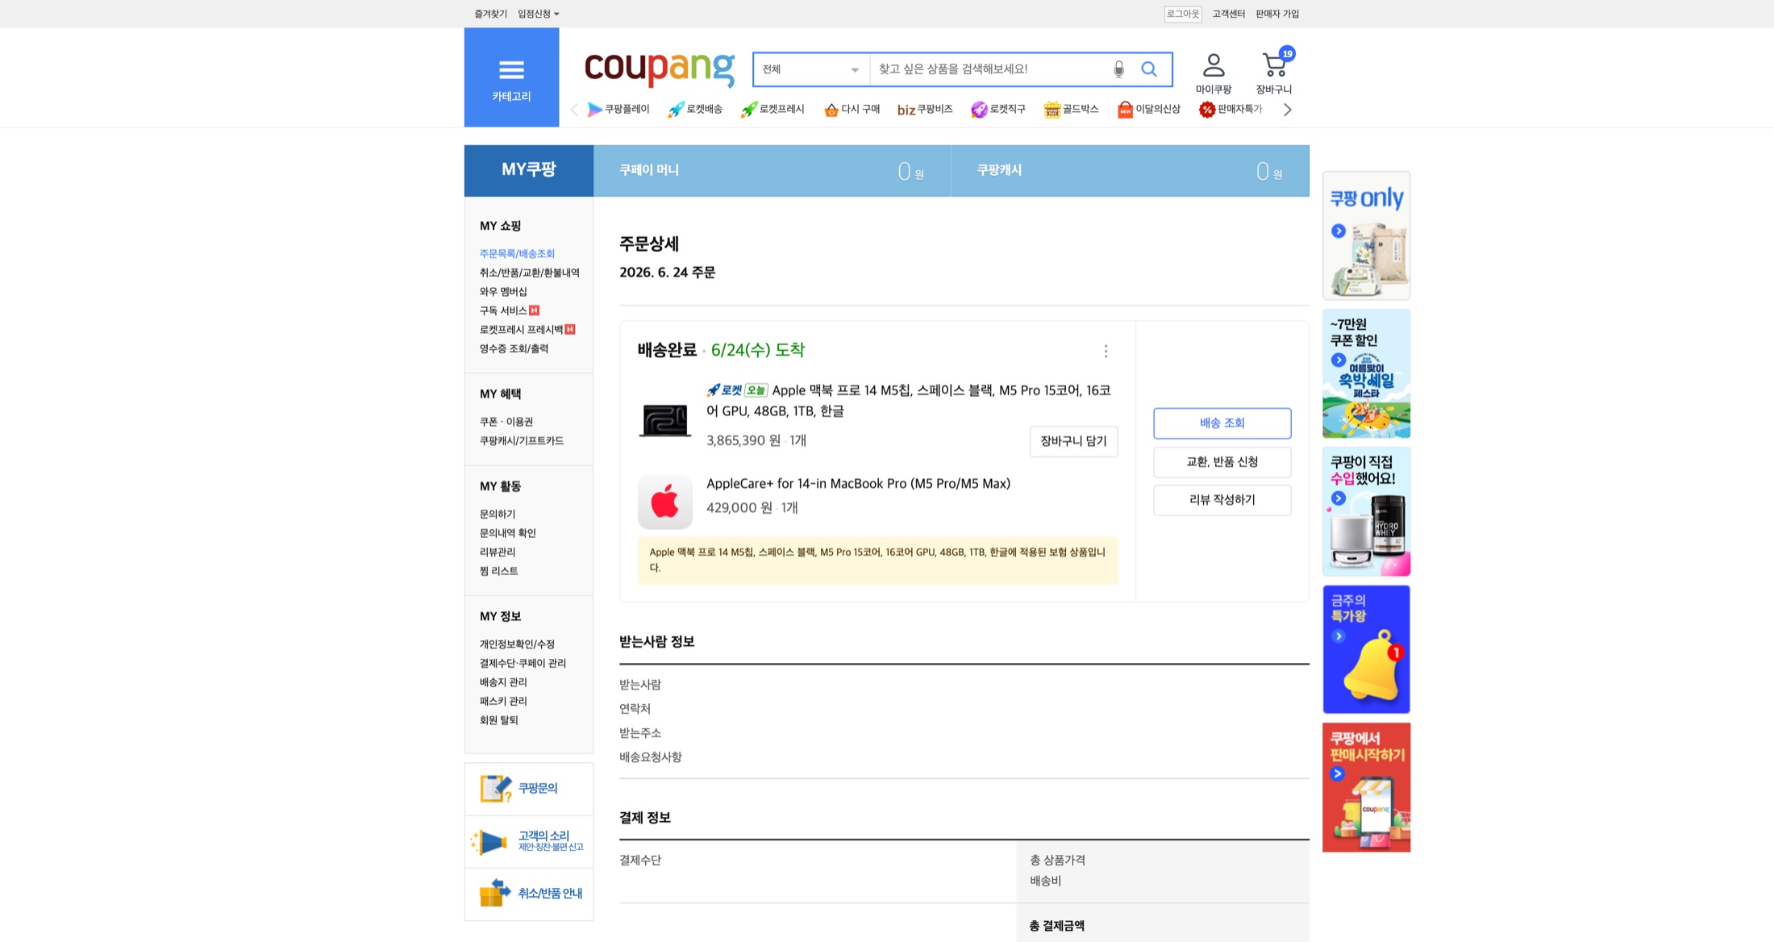Open the 쿠팡이 직접 수입했어요 banner
The width and height of the screenshot is (1774, 942).
click(x=1366, y=511)
